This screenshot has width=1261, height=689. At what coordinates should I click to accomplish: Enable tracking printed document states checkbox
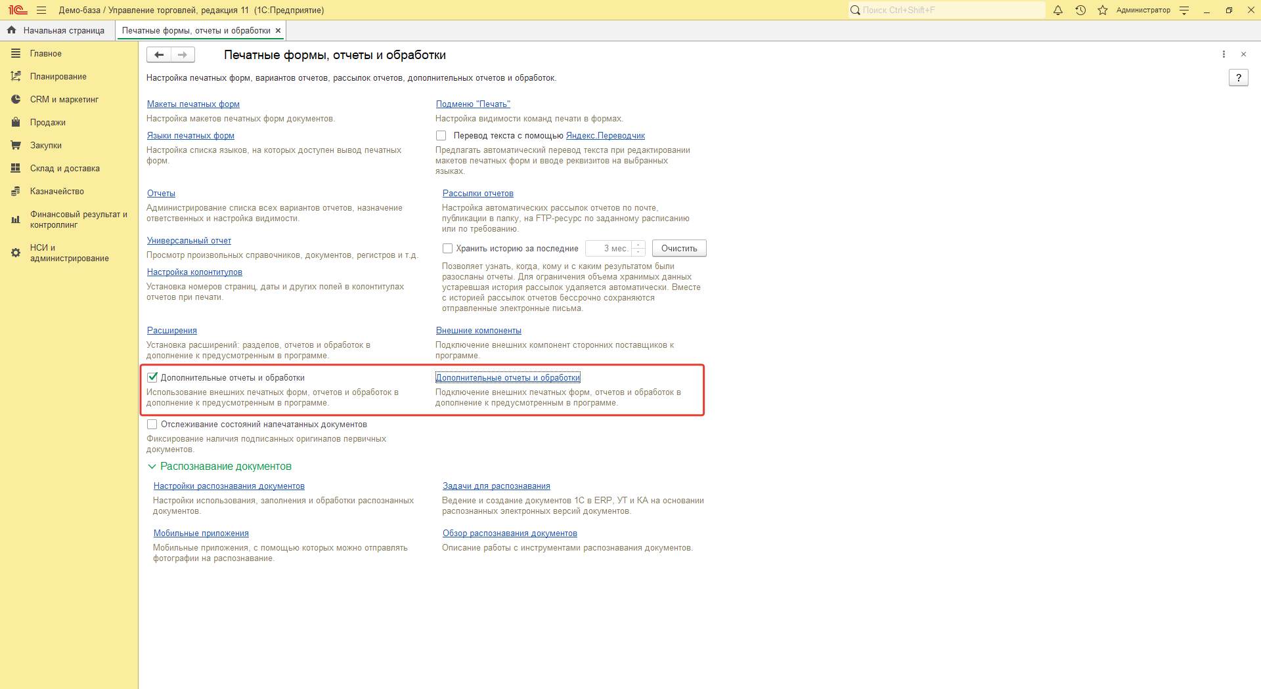tap(152, 425)
